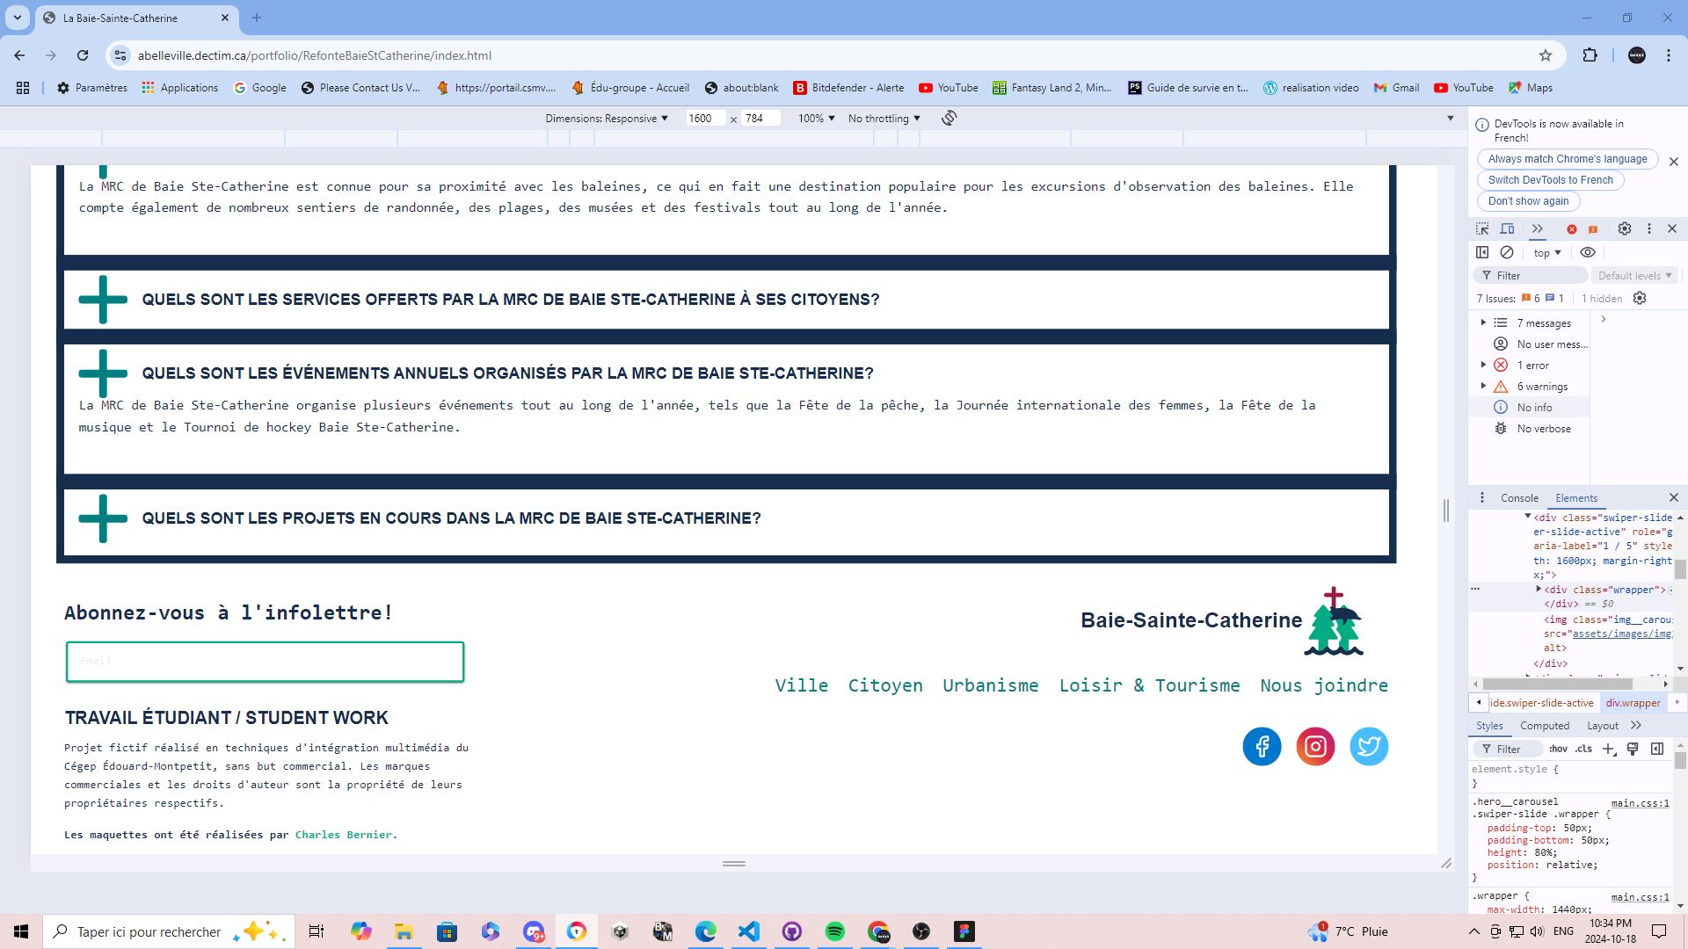
Task: Expand the '6 warnings' section in DevTools
Action: click(1488, 386)
